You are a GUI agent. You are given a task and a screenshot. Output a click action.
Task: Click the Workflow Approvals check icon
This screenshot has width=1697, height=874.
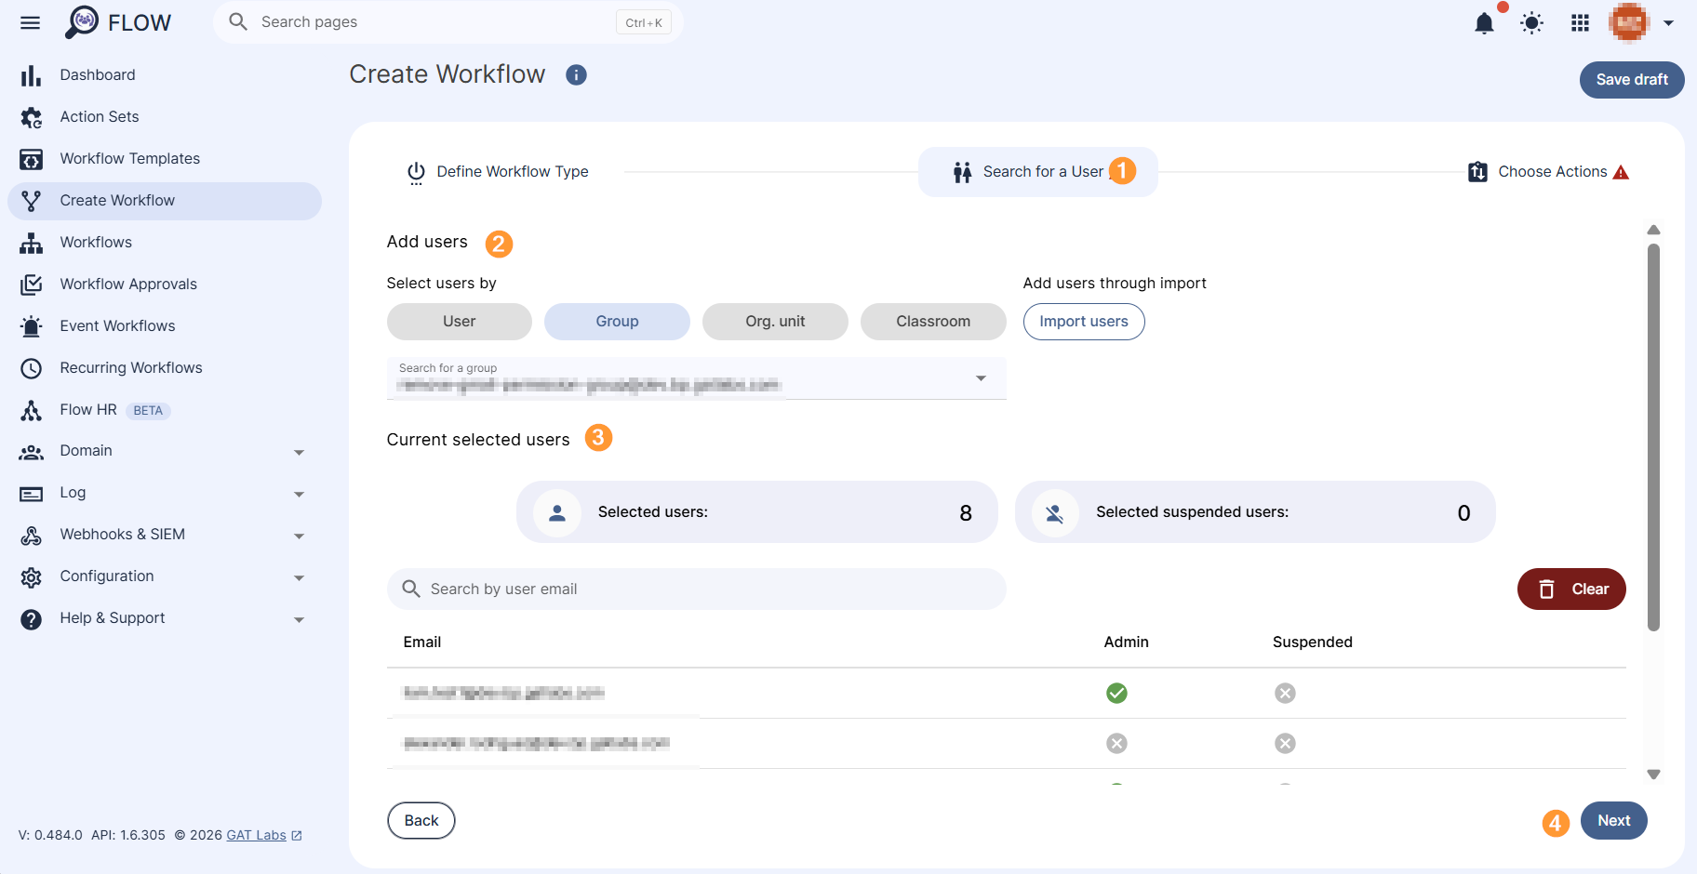31,285
